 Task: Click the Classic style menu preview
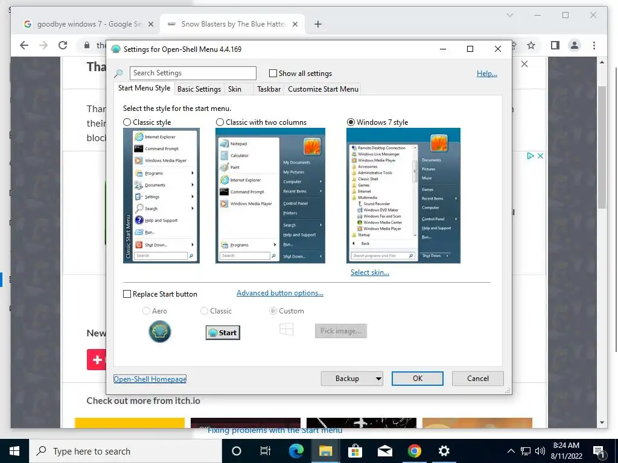click(x=161, y=196)
